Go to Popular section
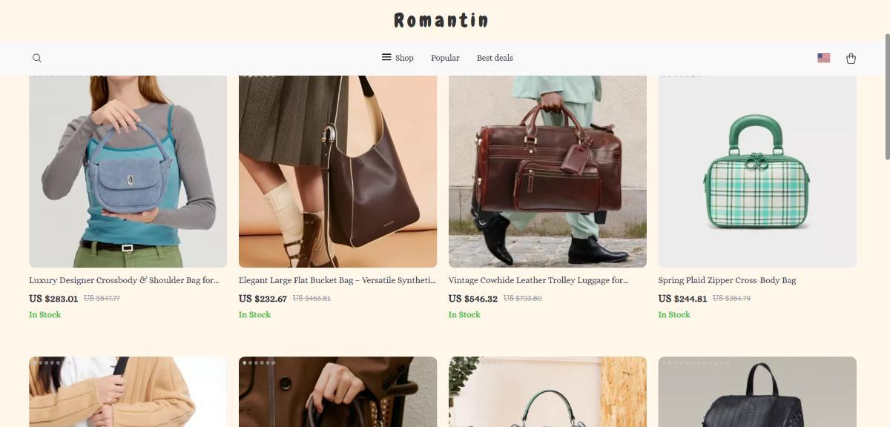This screenshot has width=890, height=427. [445, 58]
